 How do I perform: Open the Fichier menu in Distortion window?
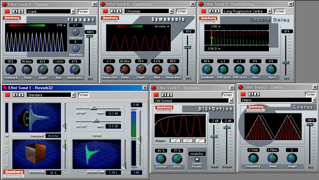[227, 95]
